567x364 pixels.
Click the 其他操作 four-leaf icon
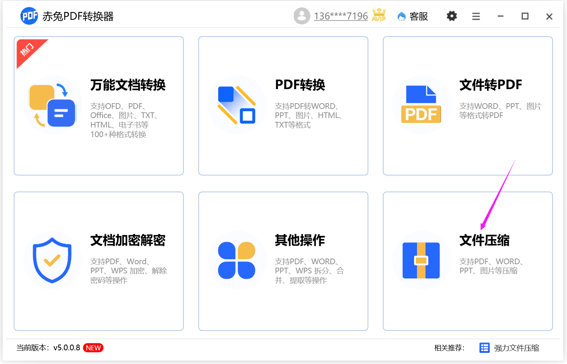click(x=237, y=260)
